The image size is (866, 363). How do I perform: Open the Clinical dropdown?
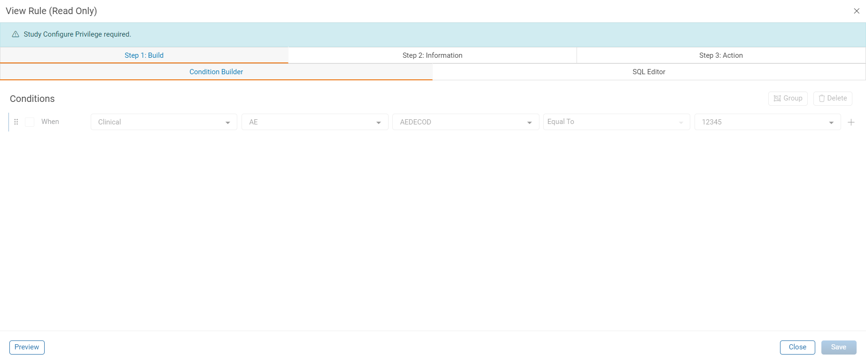coord(164,122)
